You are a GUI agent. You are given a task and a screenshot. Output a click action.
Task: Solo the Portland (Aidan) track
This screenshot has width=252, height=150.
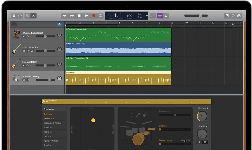(x=28, y=80)
